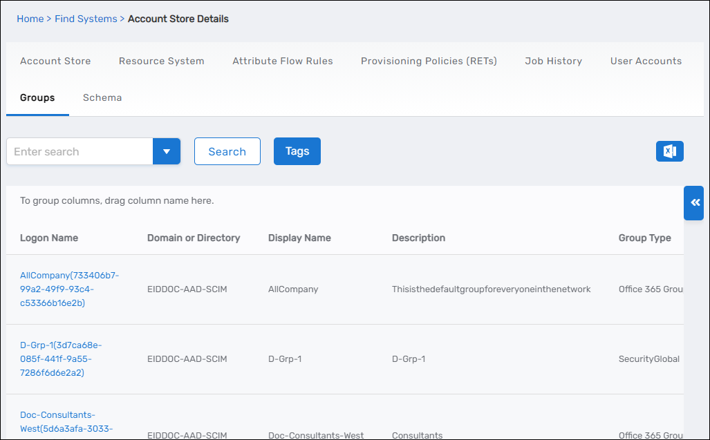Open the search dropdown arrow
The width and height of the screenshot is (710, 440).
click(x=167, y=151)
